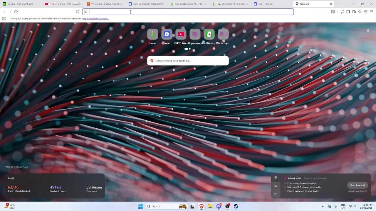
Task: Open the YouTube shortcut tile
Action: tap(181, 34)
